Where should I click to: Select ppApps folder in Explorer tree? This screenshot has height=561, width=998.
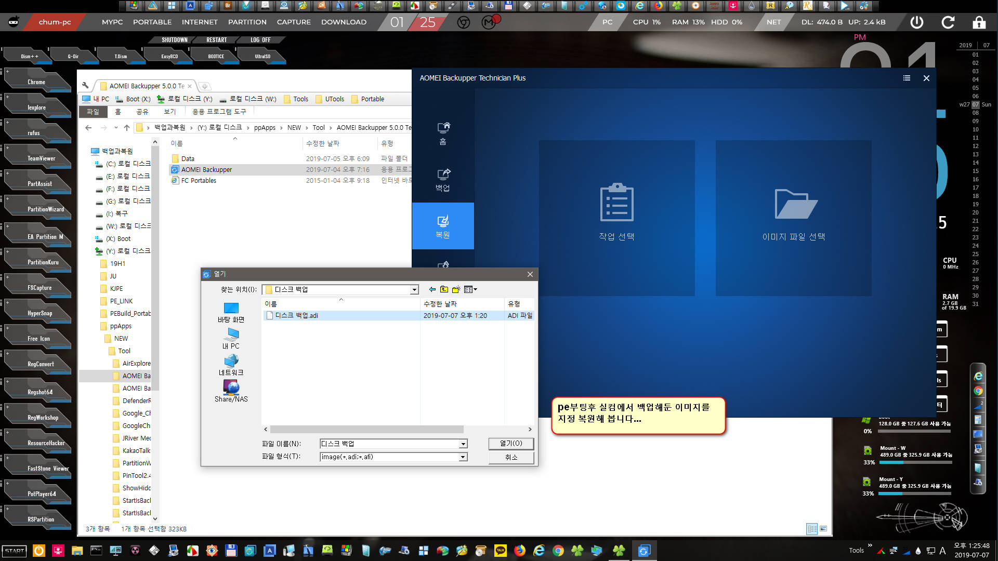120,326
